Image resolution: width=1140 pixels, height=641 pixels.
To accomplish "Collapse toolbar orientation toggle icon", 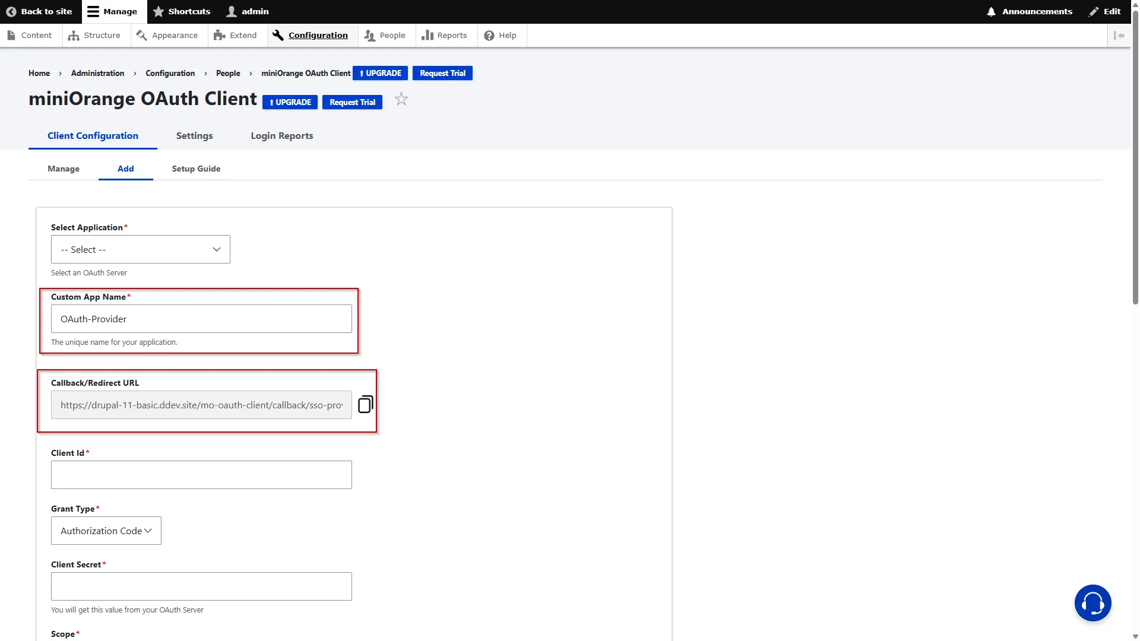I will pos(1119,35).
